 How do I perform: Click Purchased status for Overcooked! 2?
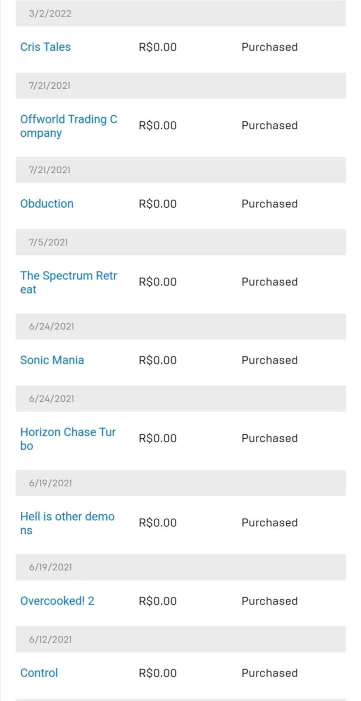pos(269,601)
